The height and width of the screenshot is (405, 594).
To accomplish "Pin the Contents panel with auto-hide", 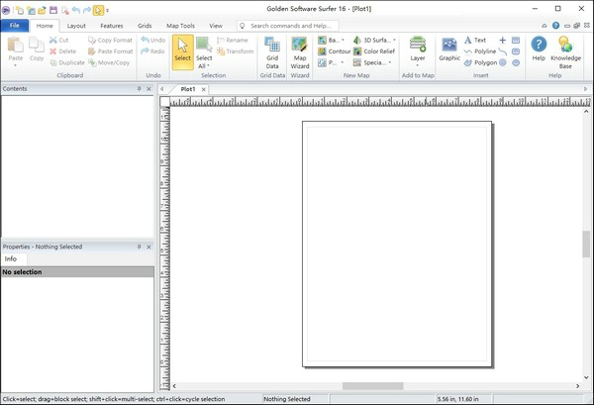I will click(x=139, y=89).
